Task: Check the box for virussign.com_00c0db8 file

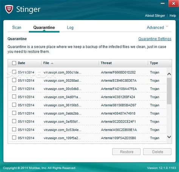Action: pos(14,88)
